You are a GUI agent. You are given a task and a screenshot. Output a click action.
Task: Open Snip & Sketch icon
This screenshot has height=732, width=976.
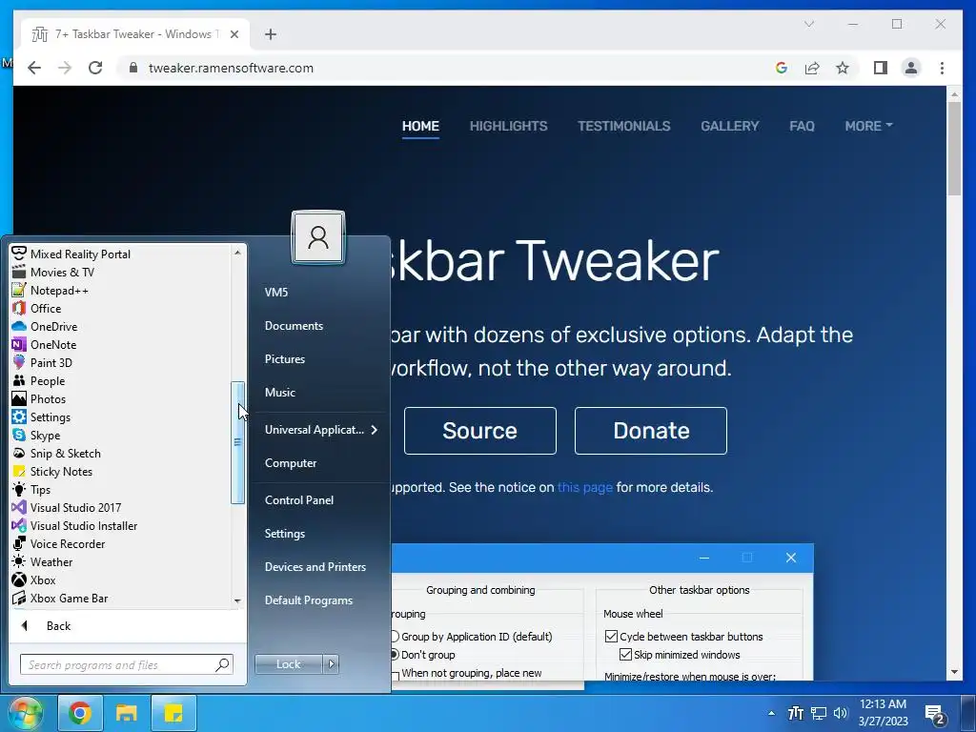(19, 453)
